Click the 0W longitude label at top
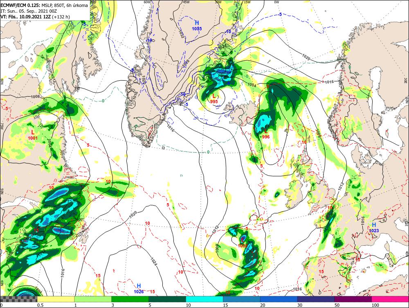Viewport: 409px width, 308px height. 276,2
